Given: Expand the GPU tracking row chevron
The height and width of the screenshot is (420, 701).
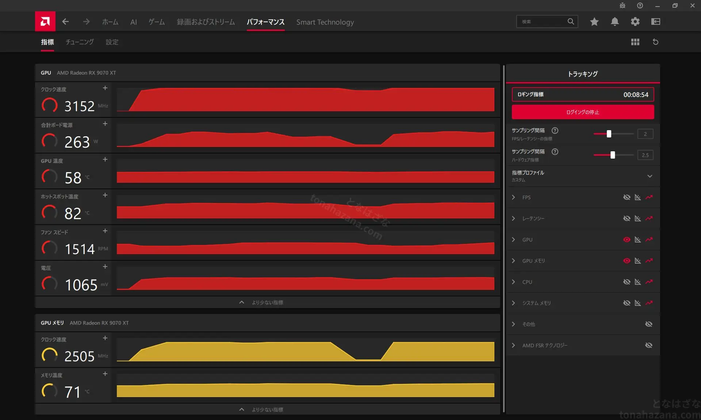Looking at the screenshot, I should (514, 240).
